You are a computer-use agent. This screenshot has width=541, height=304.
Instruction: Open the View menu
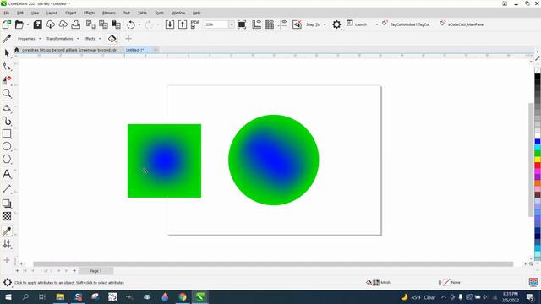35,13
